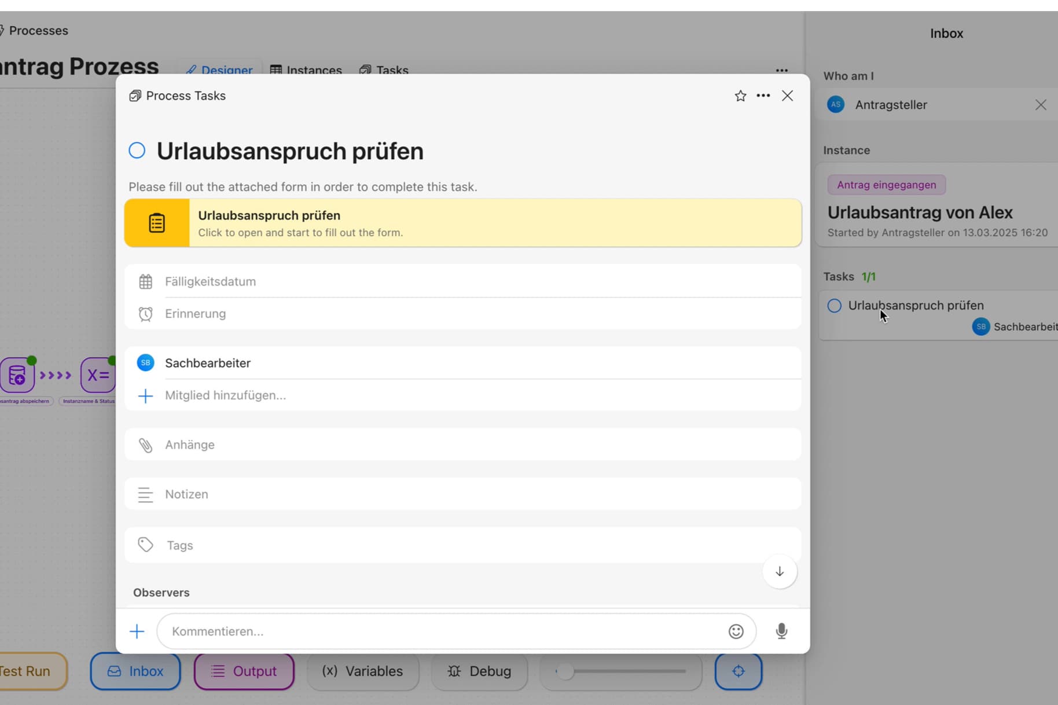Open the emoji picker in comment field
The width and height of the screenshot is (1058, 705).
(x=736, y=631)
